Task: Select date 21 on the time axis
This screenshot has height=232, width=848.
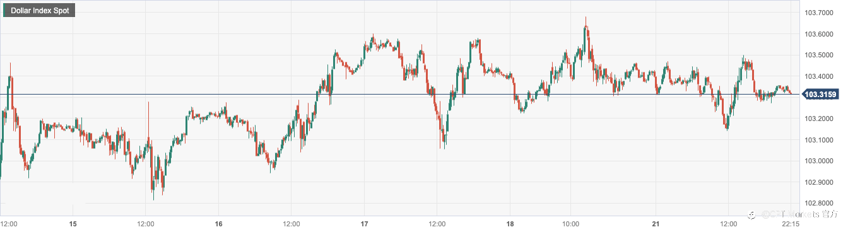Action: pyautogui.click(x=656, y=224)
